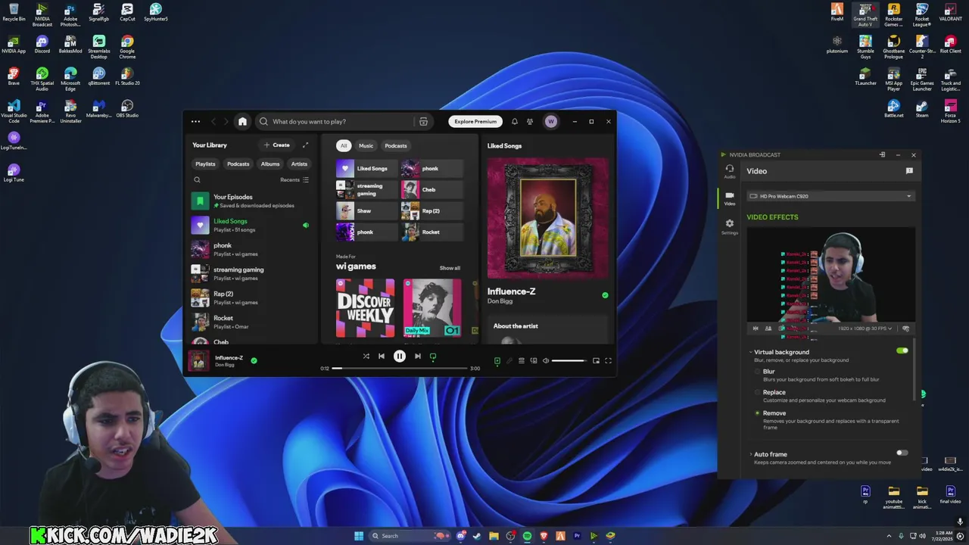Skip to the next track in Spotify

(x=417, y=356)
